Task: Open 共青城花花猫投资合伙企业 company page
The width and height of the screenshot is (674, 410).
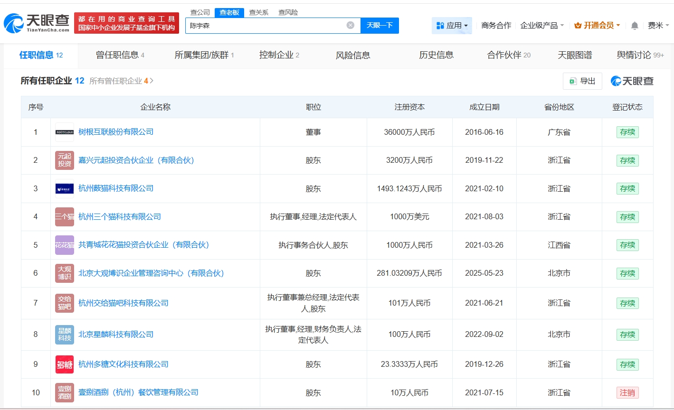Action: tap(144, 245)
